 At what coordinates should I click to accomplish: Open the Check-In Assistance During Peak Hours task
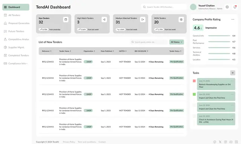click(x=216, y=119)
